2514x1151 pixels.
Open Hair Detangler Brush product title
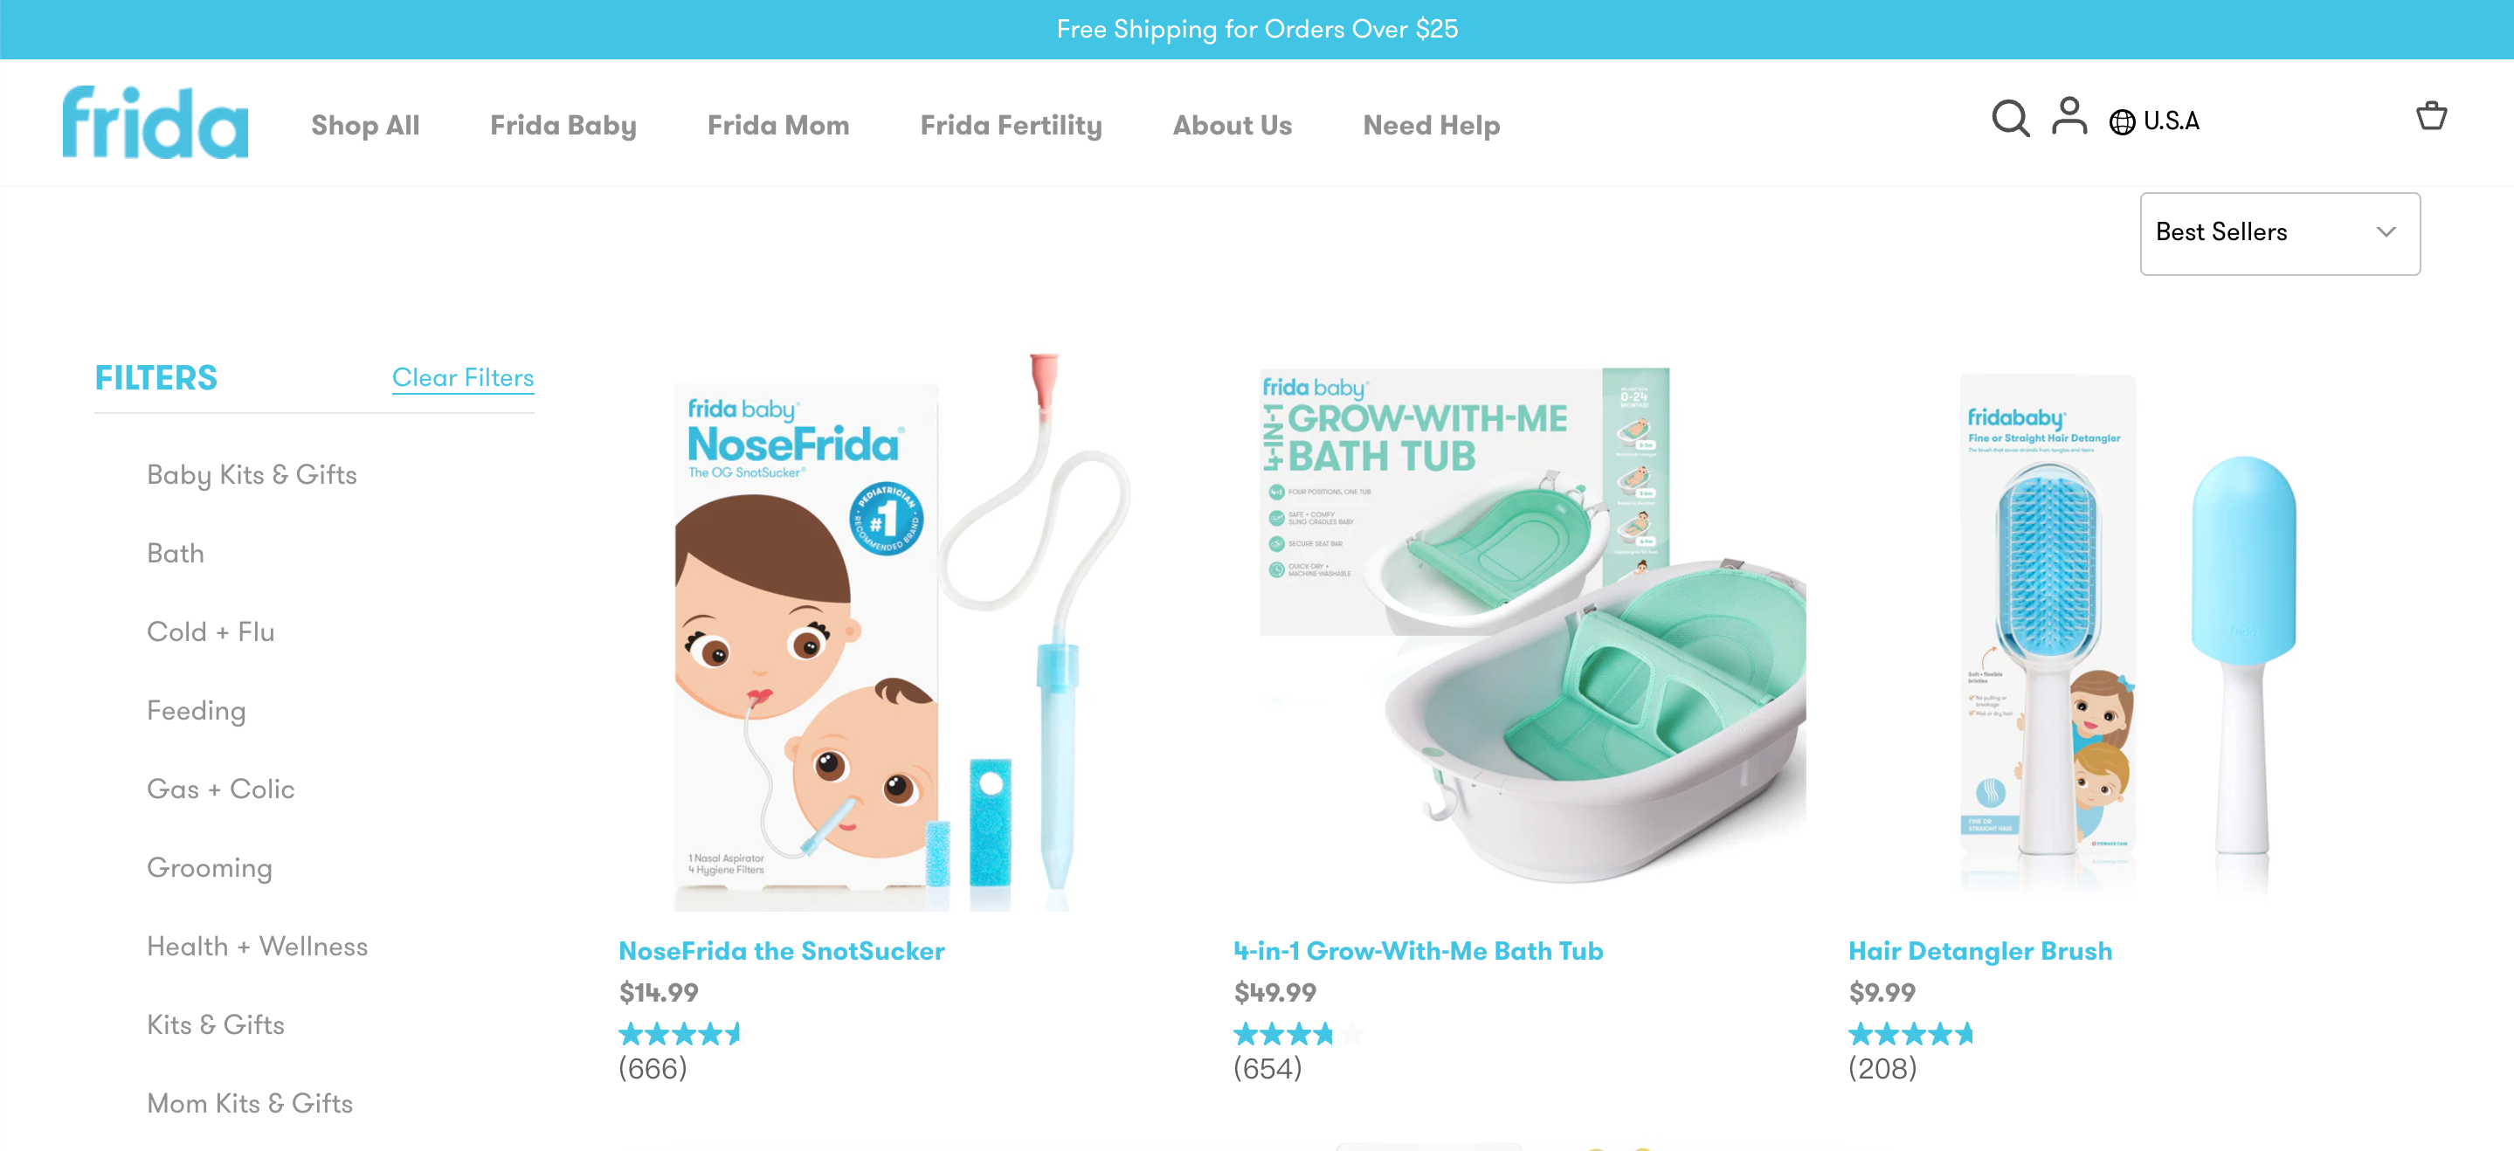1979,950
